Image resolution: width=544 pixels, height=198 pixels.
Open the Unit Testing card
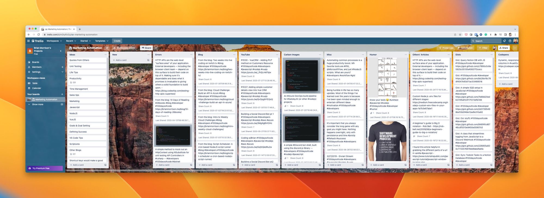click(87, 66)
